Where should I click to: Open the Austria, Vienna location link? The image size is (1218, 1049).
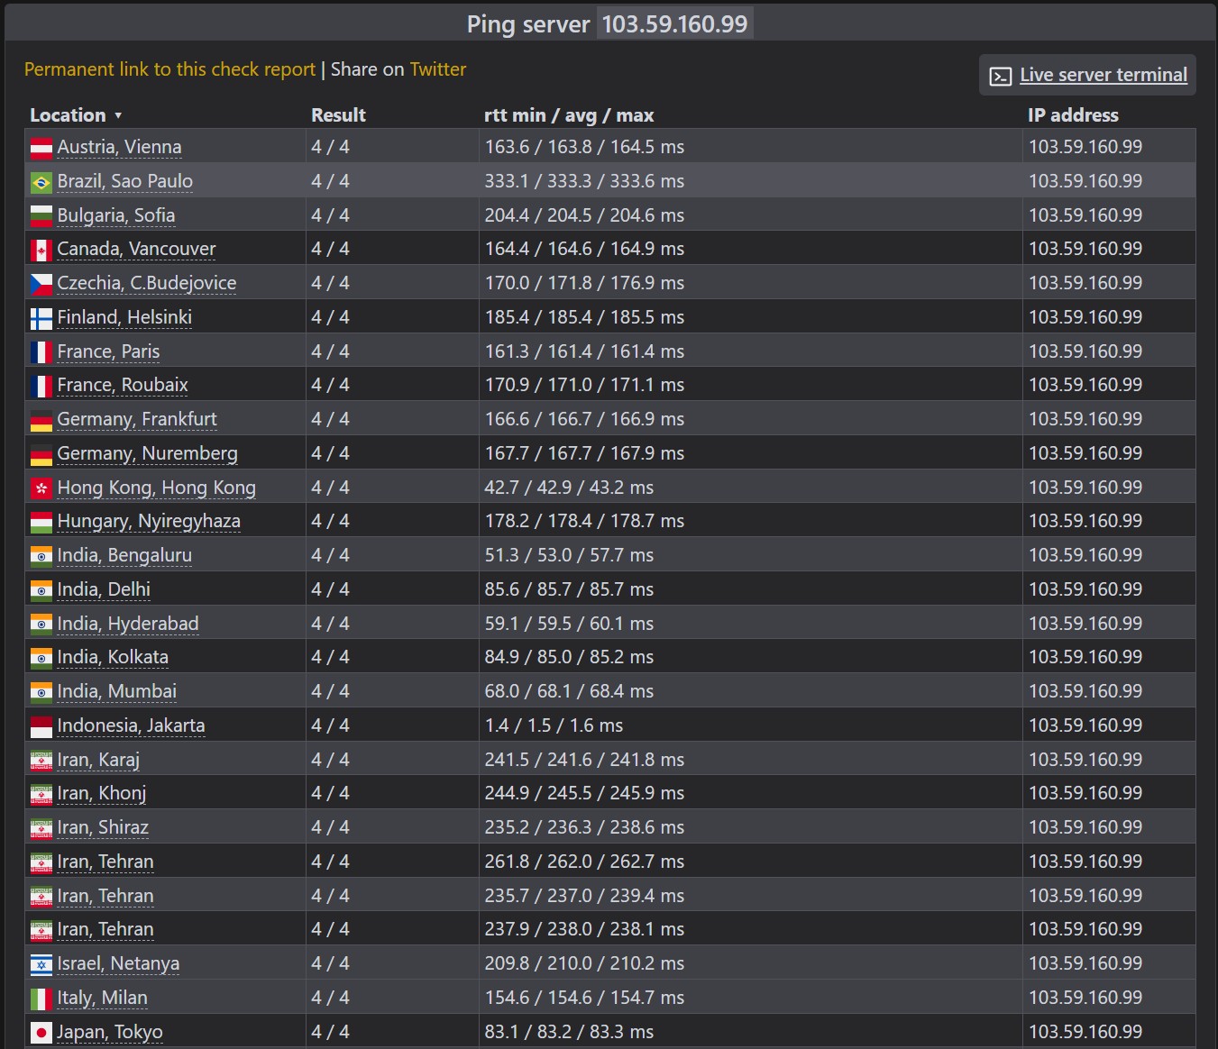tap(119, 147)
